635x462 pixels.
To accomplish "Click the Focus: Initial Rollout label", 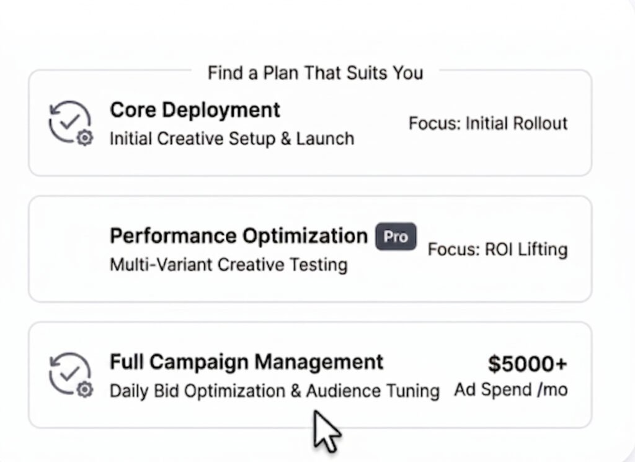I will 488,123.
